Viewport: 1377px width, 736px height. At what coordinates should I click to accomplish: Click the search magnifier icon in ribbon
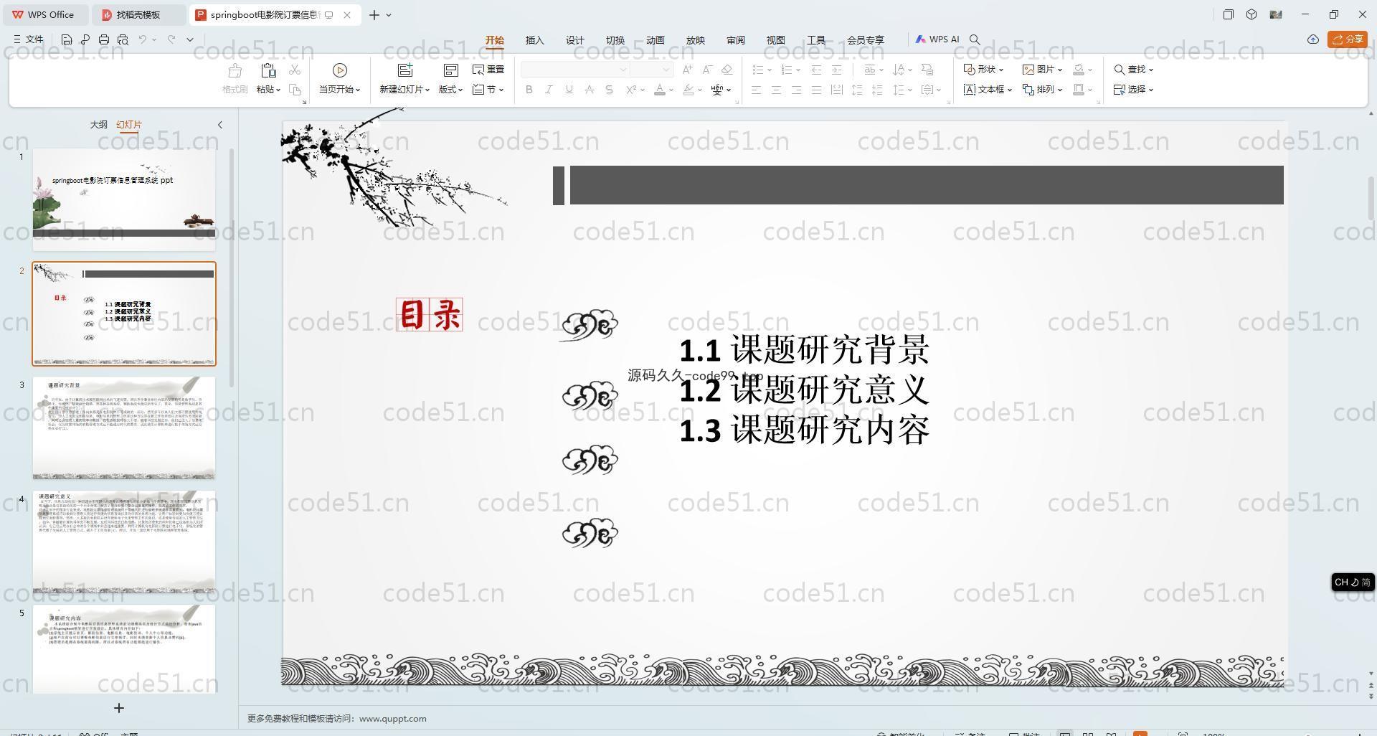[x=975, y=39]
